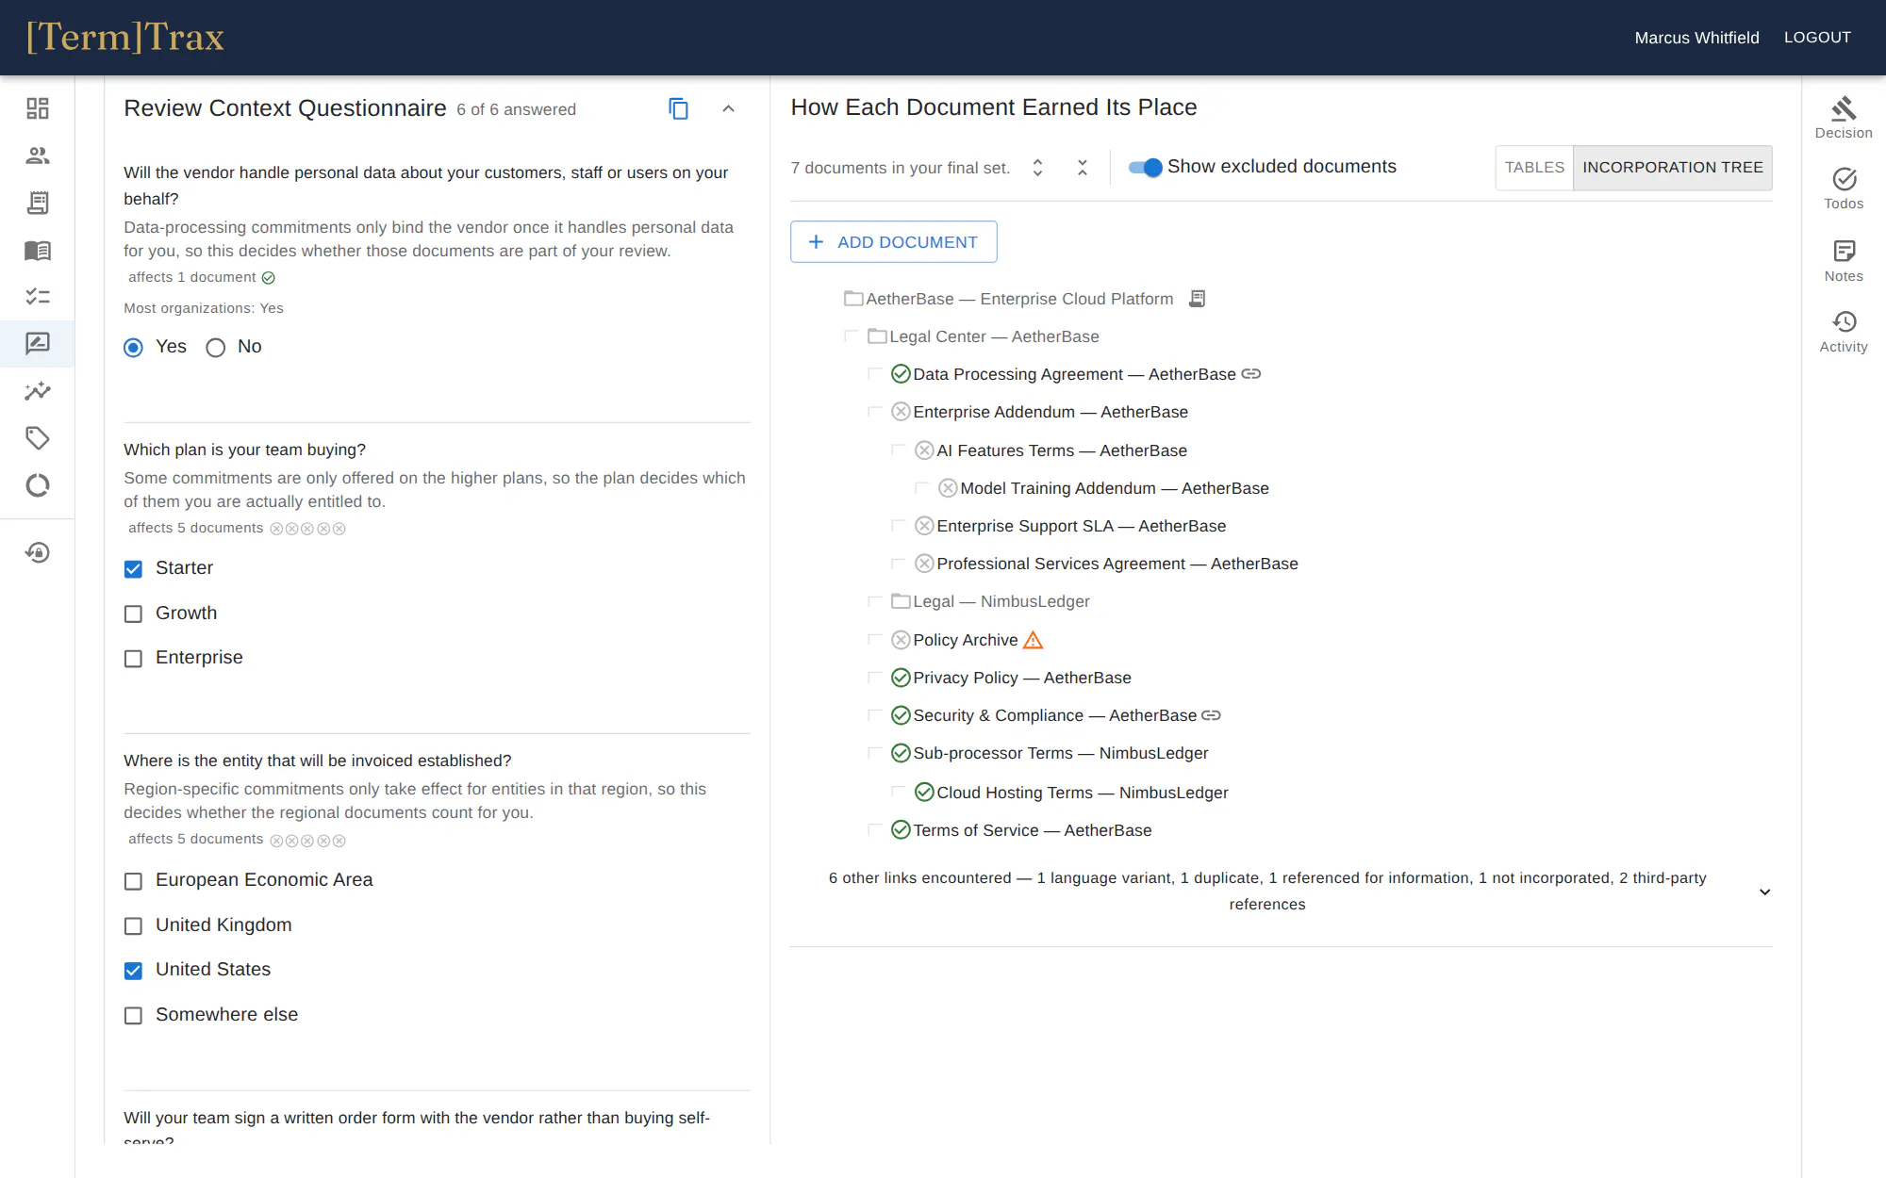Screen dimensions: 1886x1178
Task: Switch to the Incorporation Tree tab
Action: click(x=1673, y=168)
